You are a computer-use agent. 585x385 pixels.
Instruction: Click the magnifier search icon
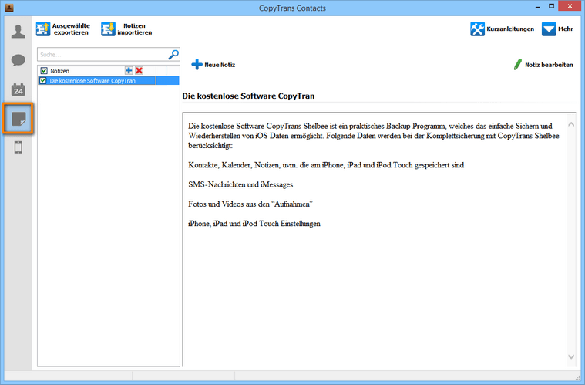173,55
